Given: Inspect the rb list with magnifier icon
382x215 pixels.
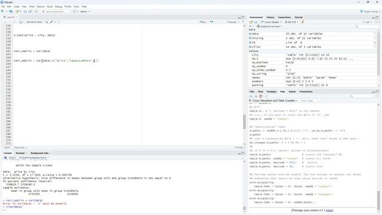Looking at the screenshot, I should [x=375, y=42].
